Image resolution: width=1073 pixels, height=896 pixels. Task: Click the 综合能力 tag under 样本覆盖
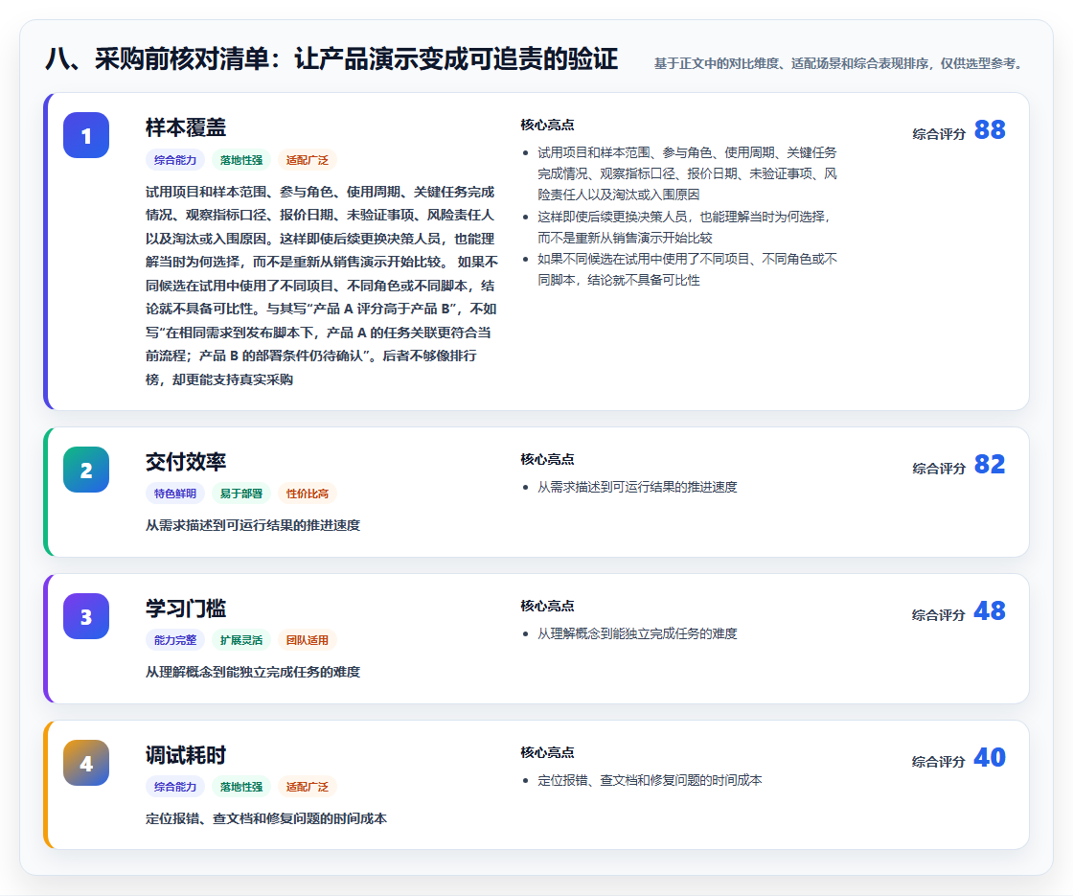pyautogui.click(x=175, y=160)
